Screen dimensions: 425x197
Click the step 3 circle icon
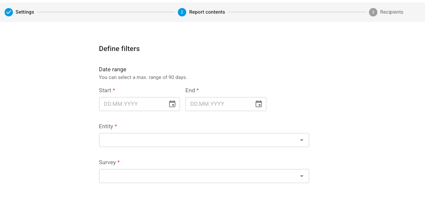373,12
